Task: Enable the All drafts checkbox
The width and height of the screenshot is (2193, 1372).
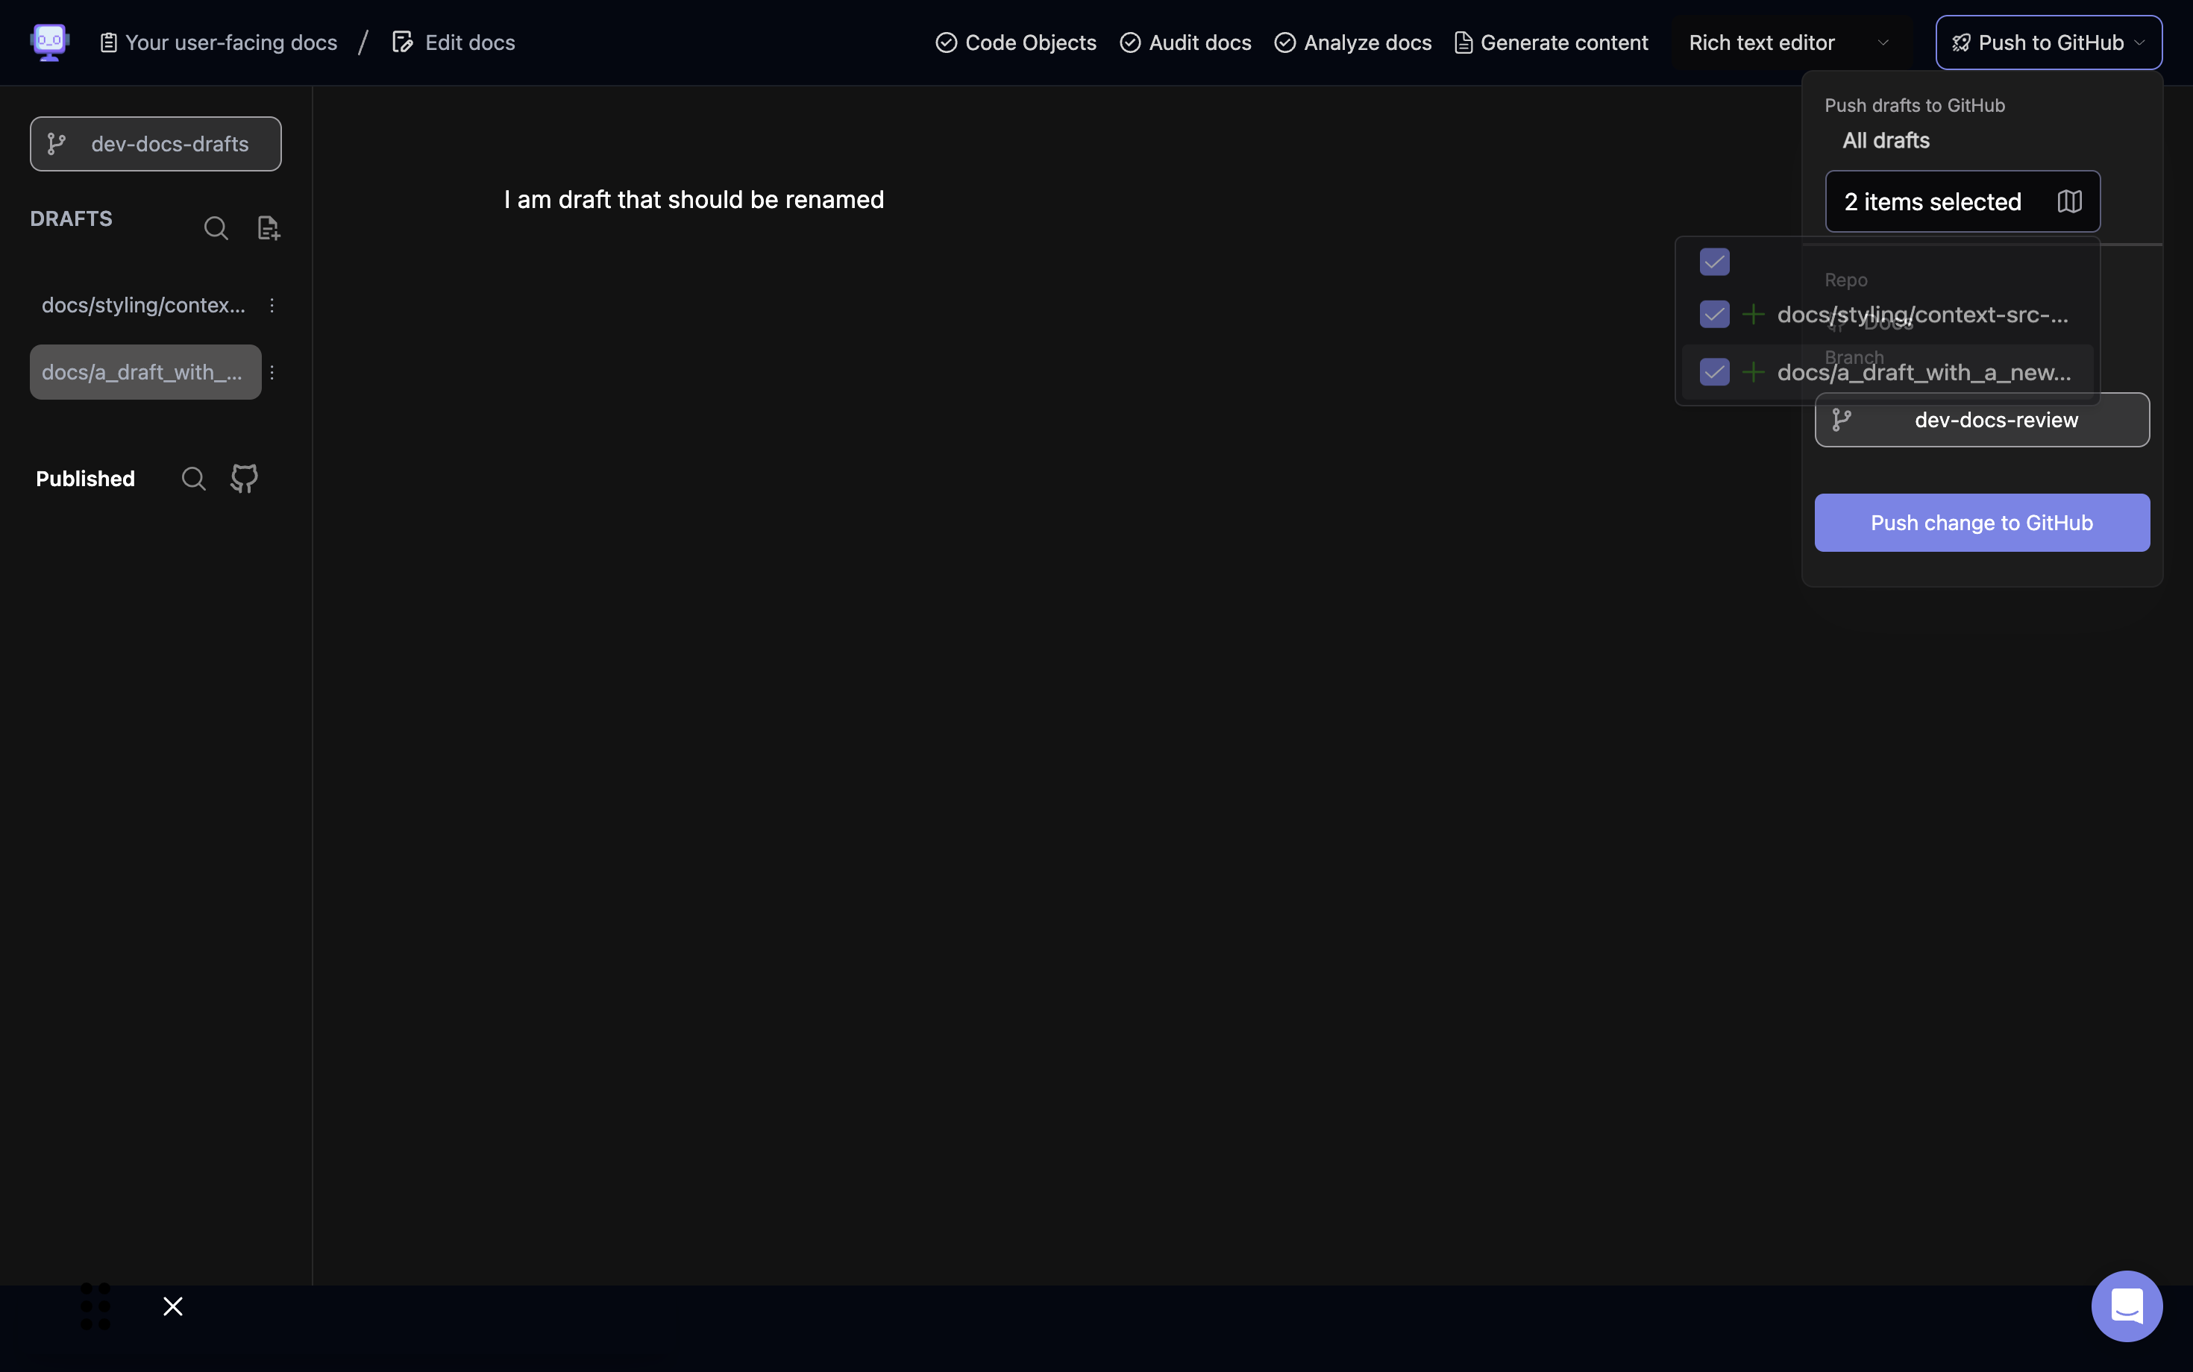Action: coord(1714,262)
